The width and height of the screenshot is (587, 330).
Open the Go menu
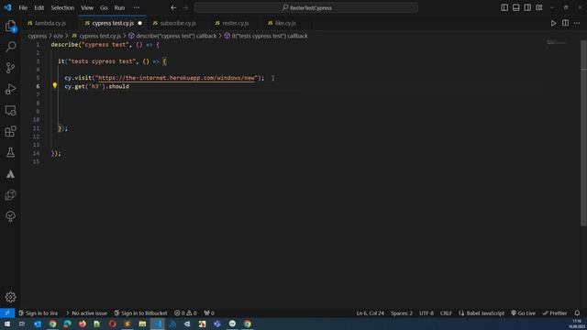point(104,7)
